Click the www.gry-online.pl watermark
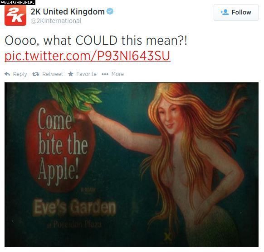Image resolution: width=264 pixels, height=252 pixels. click(18, 2)
